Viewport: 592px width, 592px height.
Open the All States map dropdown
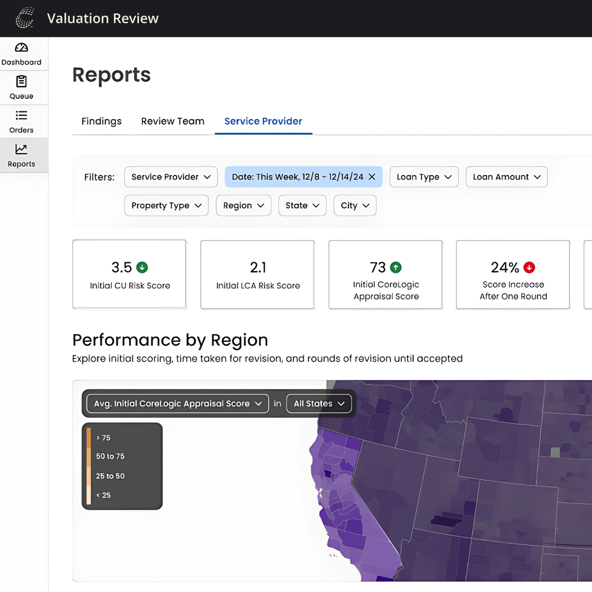[319, 404]
